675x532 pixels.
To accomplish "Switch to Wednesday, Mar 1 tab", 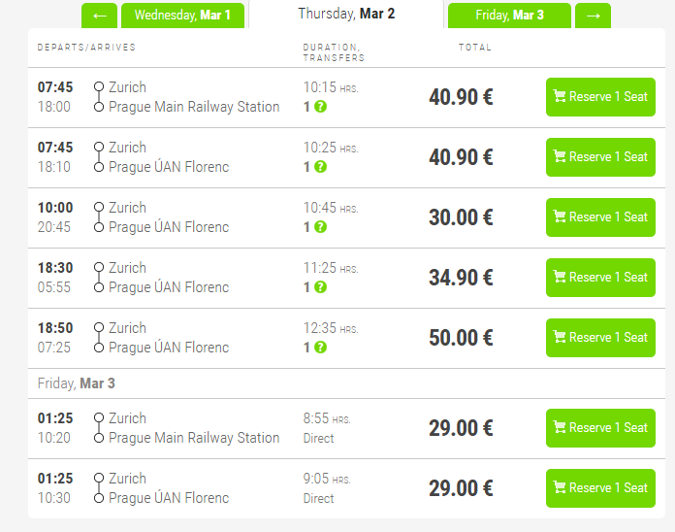I will coord(182,16).
